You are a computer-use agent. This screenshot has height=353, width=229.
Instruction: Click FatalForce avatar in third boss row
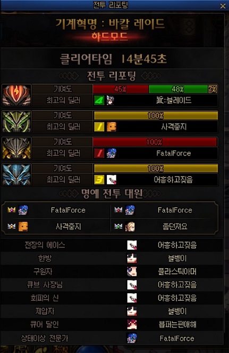point(112,154)
